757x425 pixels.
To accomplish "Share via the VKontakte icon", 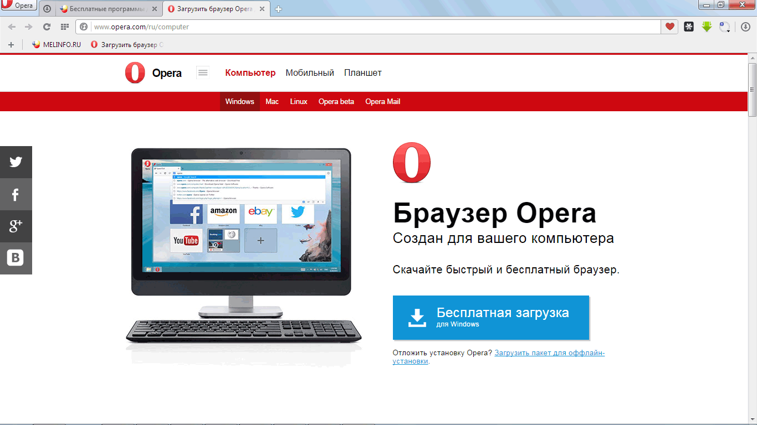I will (16, 258).
